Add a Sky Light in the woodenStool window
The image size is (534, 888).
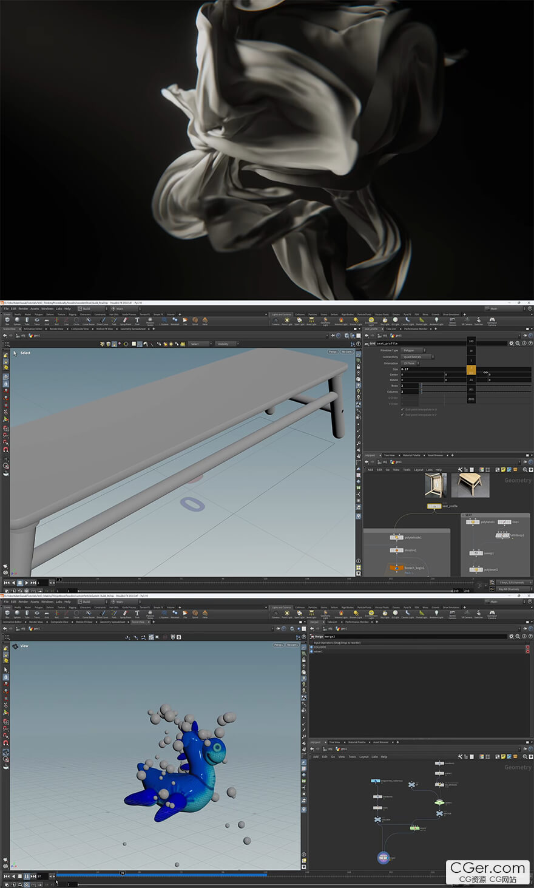pos(385,321)
